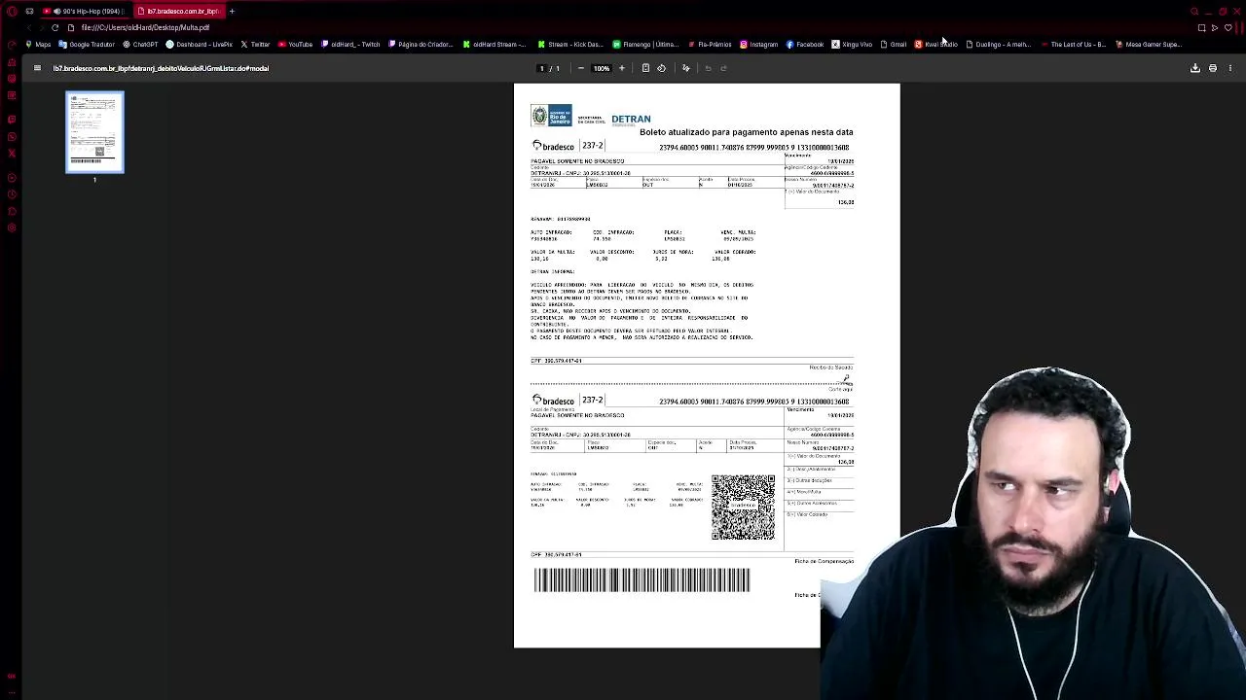The image size is (1246, 700).
Task: Click the barcode at the boleto bottom
Action: click(641, 580)
